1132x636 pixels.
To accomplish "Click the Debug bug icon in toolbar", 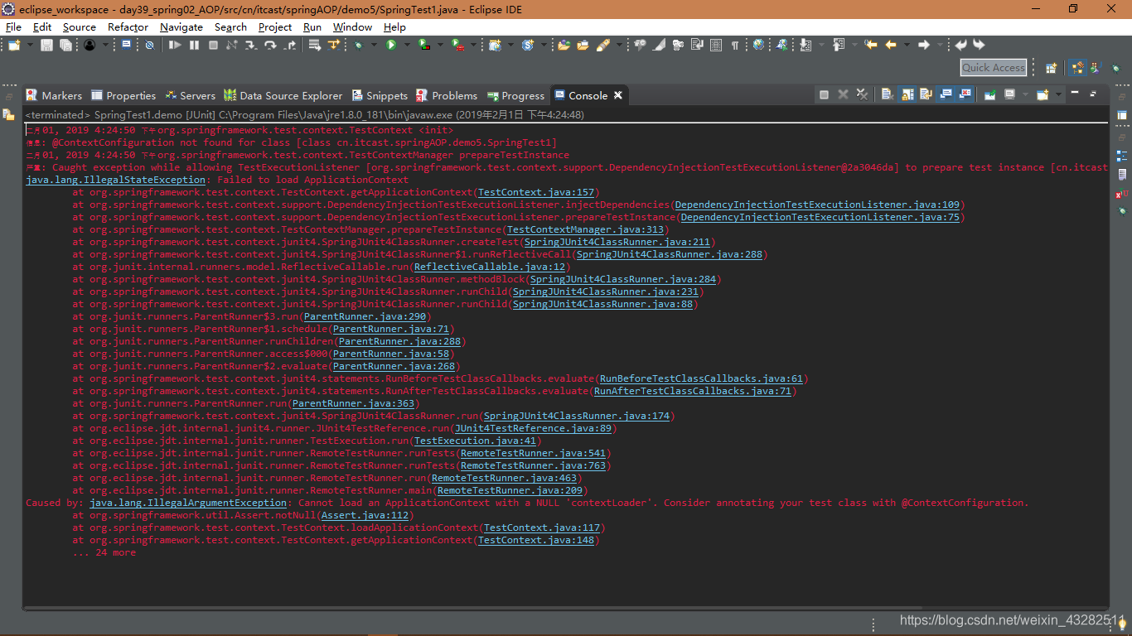I will [359, 45].
